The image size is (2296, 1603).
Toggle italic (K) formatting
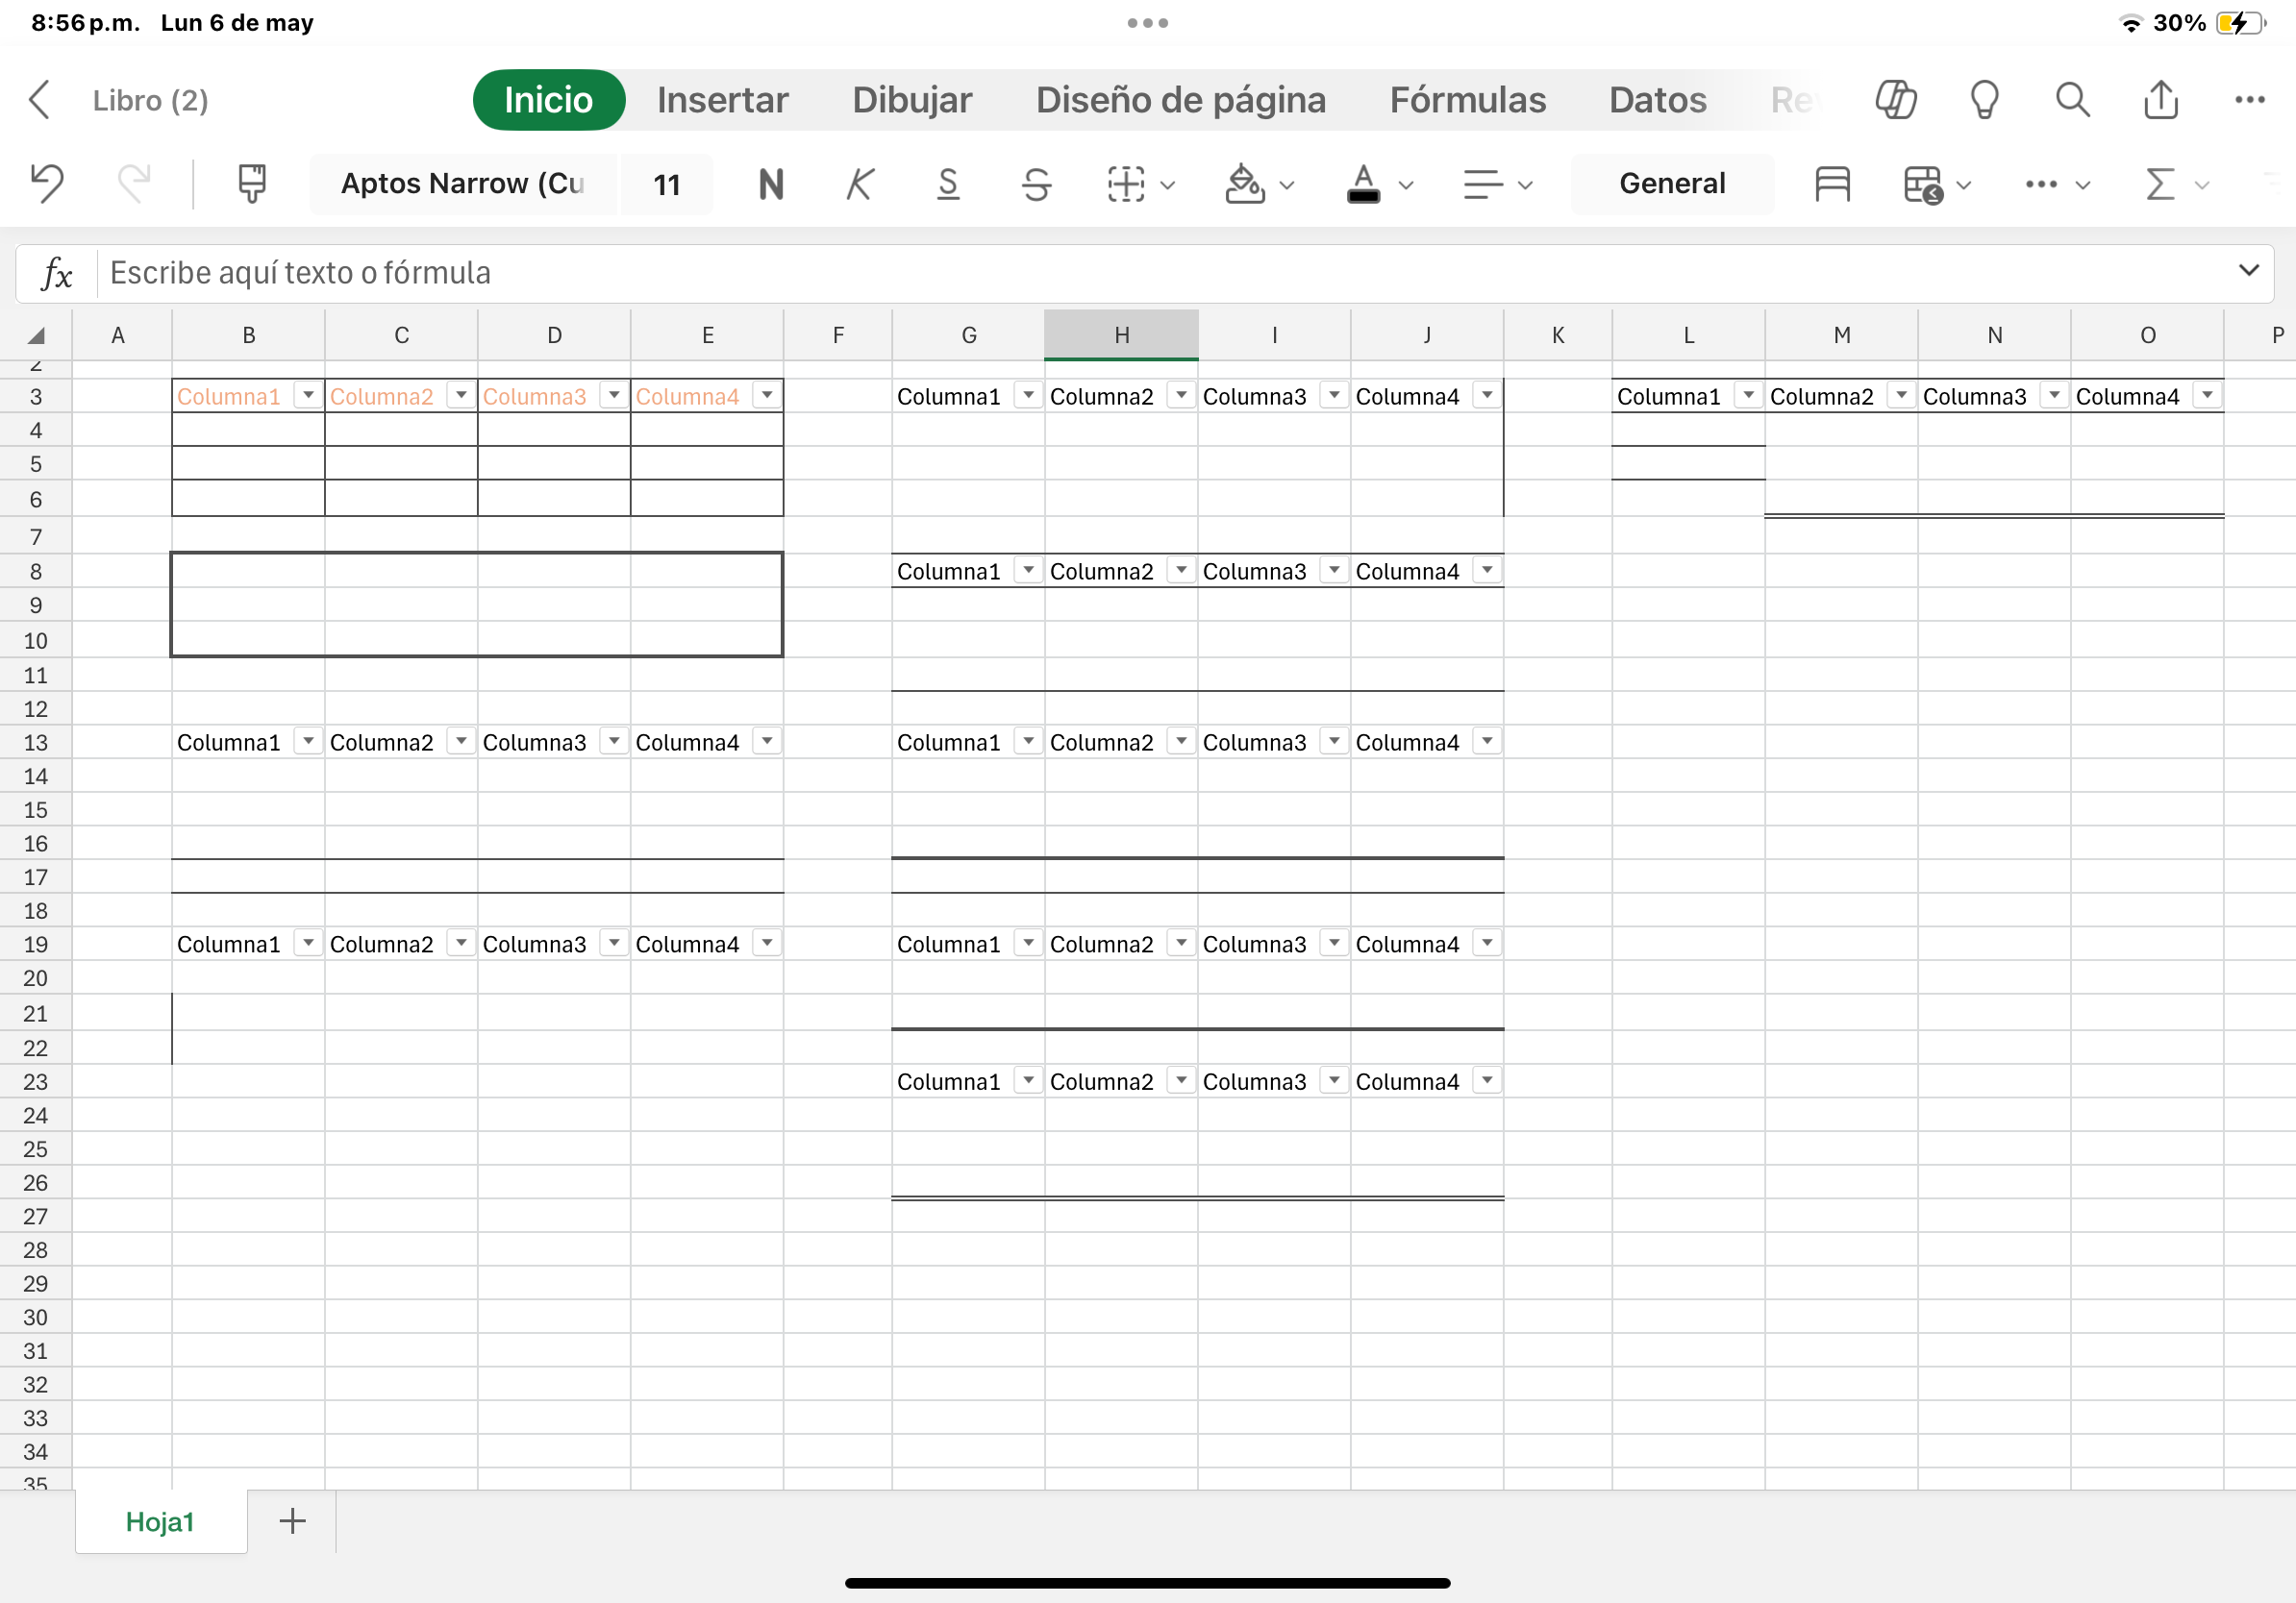[859, 184]
